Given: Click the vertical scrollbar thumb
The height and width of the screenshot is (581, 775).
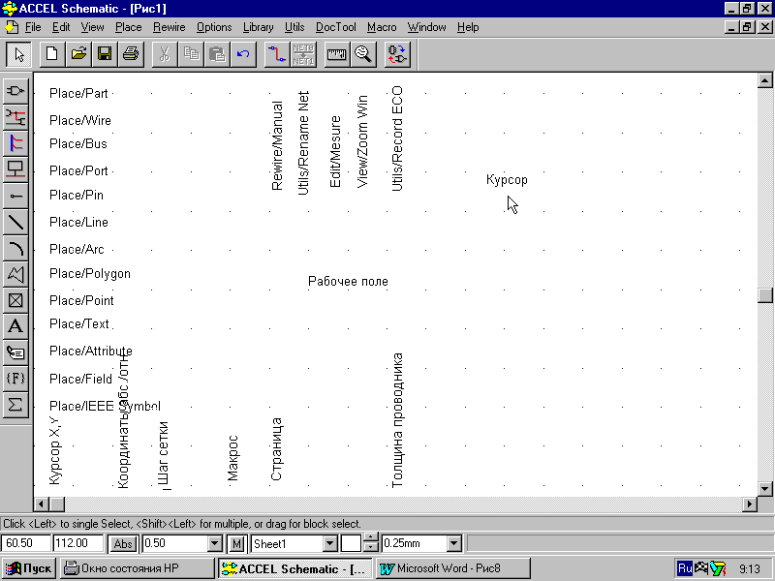Looking at the screenshot, I should (x=765, y=295).
